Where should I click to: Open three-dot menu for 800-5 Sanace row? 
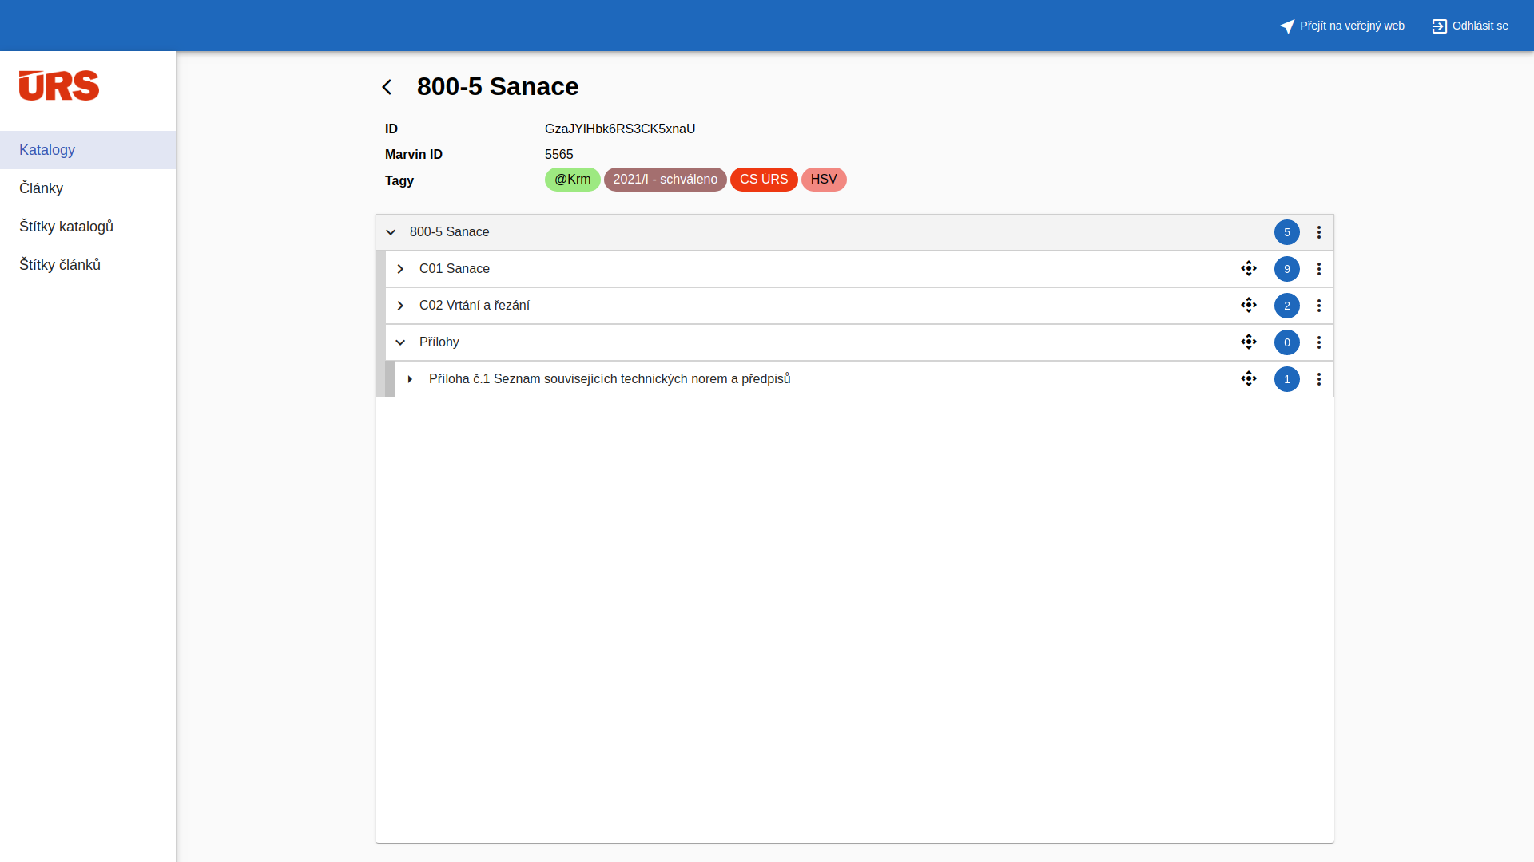tap(1319, 232)
